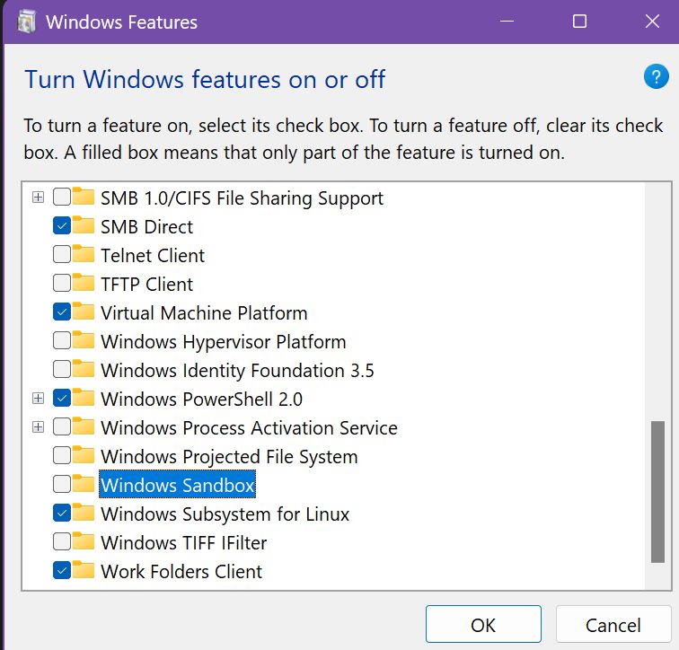Enable the Windows Sandbox checkbox
679x650 pixels.
coord(62,484)
